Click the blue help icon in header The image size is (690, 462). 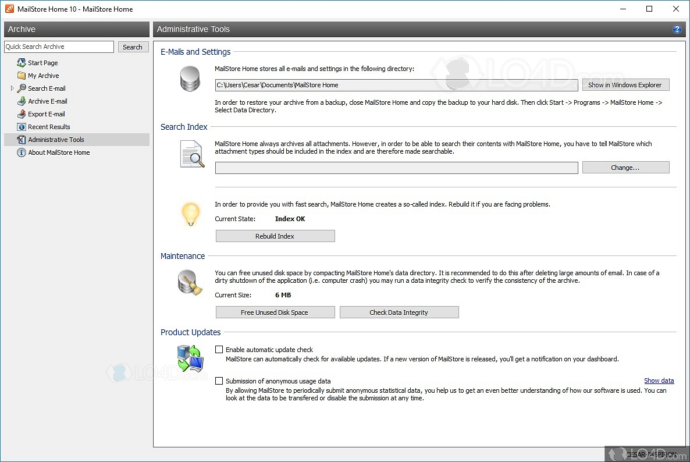point(677,29)
